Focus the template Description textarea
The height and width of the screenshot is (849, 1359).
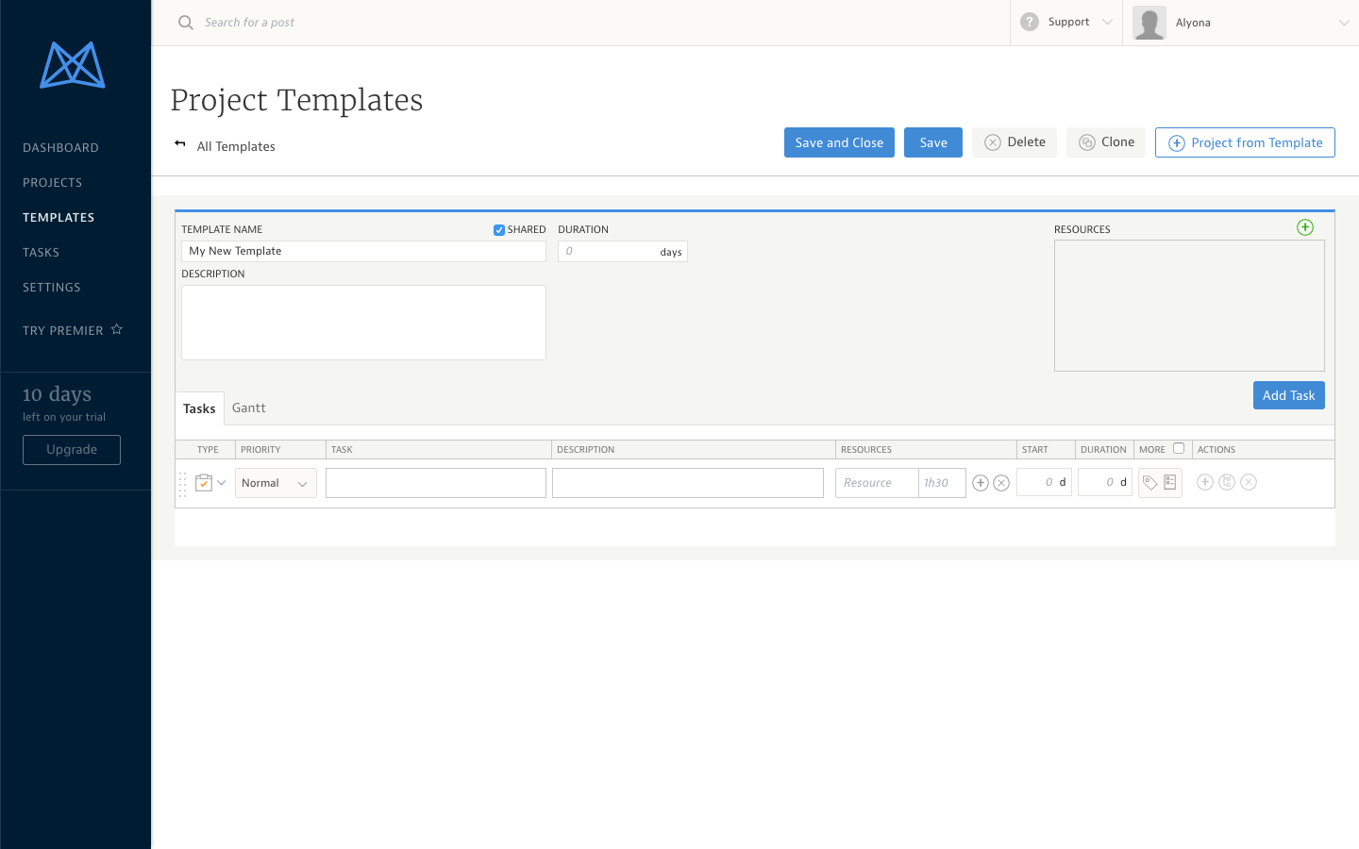363,323
